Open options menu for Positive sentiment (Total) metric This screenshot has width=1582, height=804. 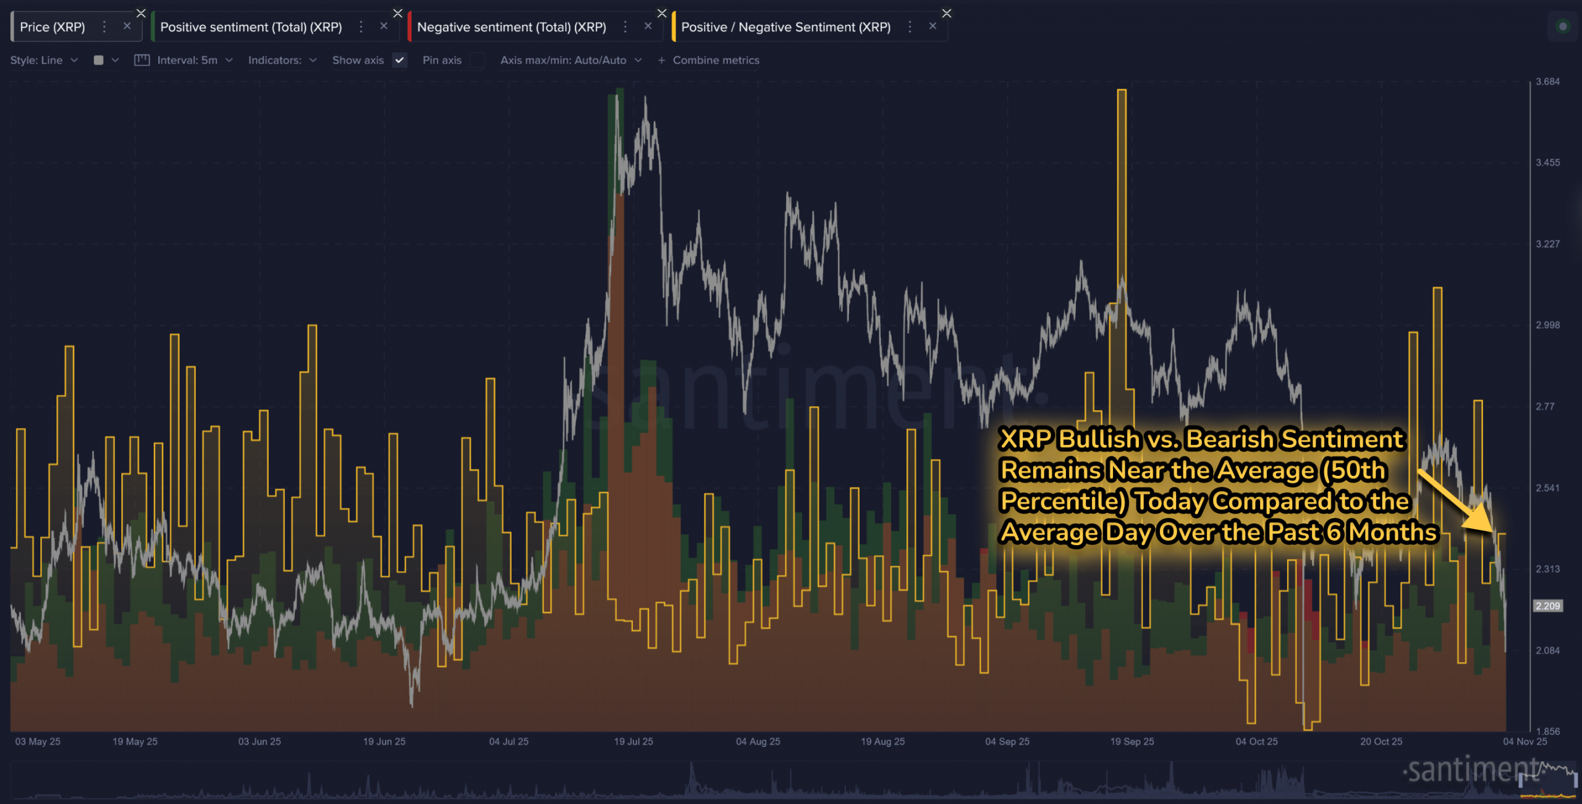click(361, 27)
